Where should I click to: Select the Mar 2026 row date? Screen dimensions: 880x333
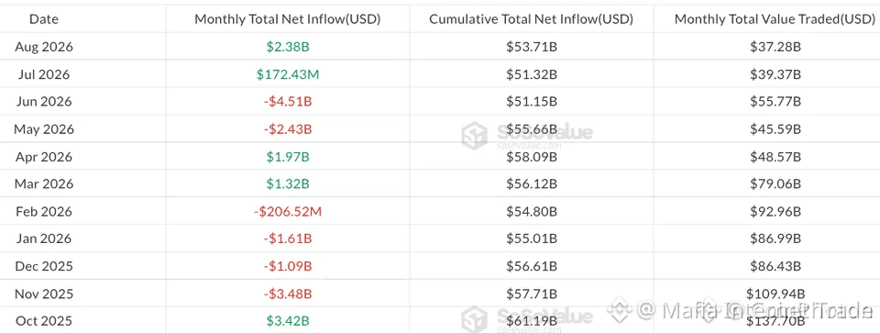click(44, 184)
